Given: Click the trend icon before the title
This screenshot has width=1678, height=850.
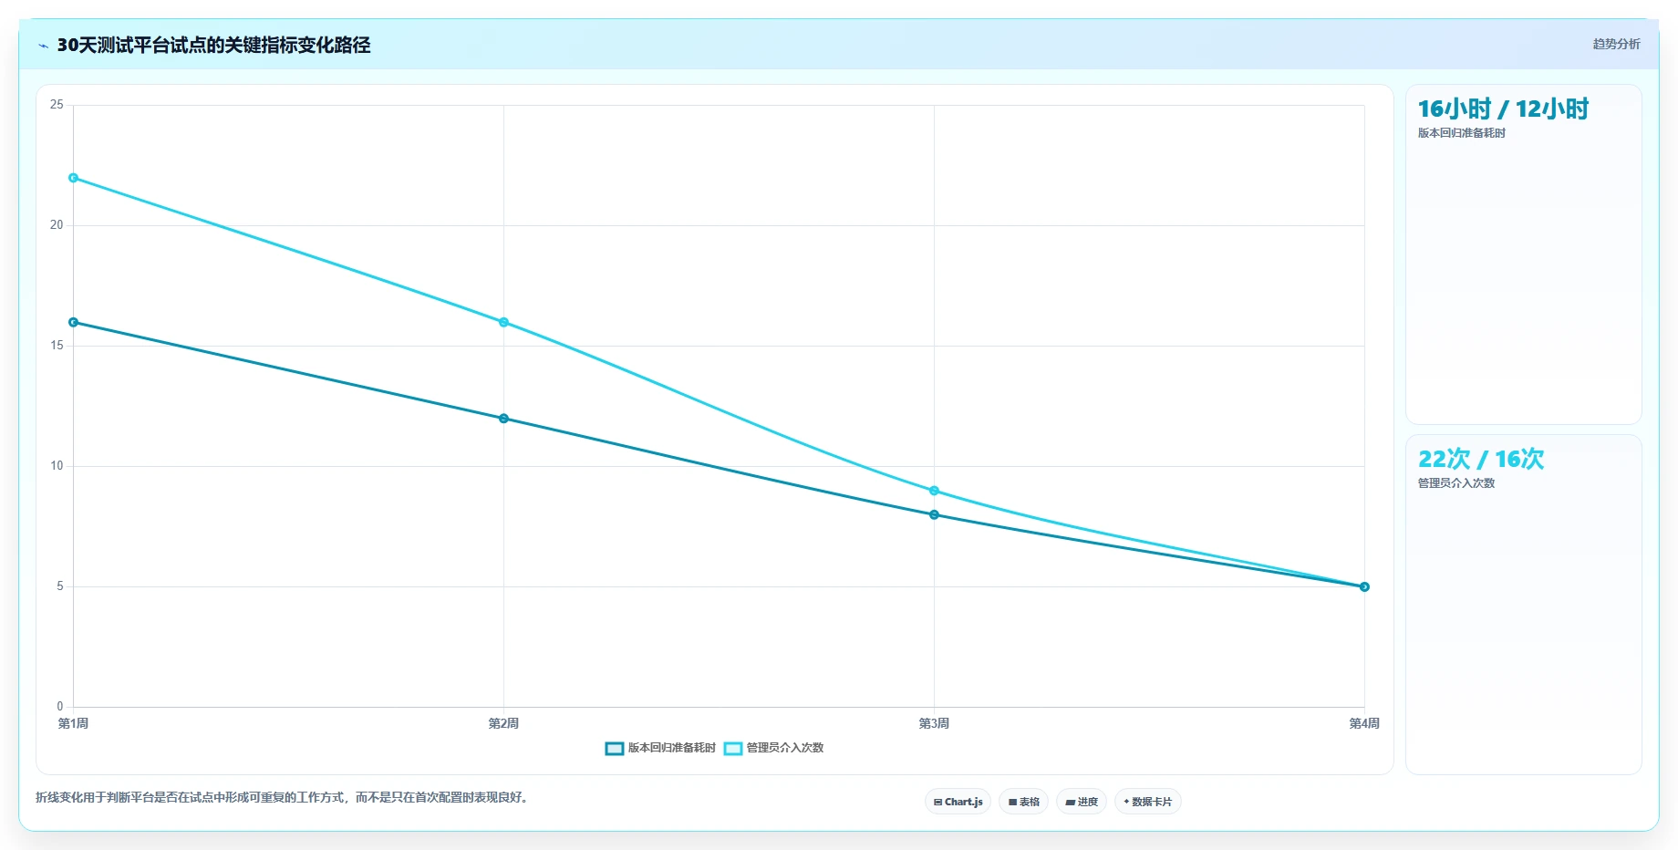Looking at the screenshot, I should pos(43,46).
